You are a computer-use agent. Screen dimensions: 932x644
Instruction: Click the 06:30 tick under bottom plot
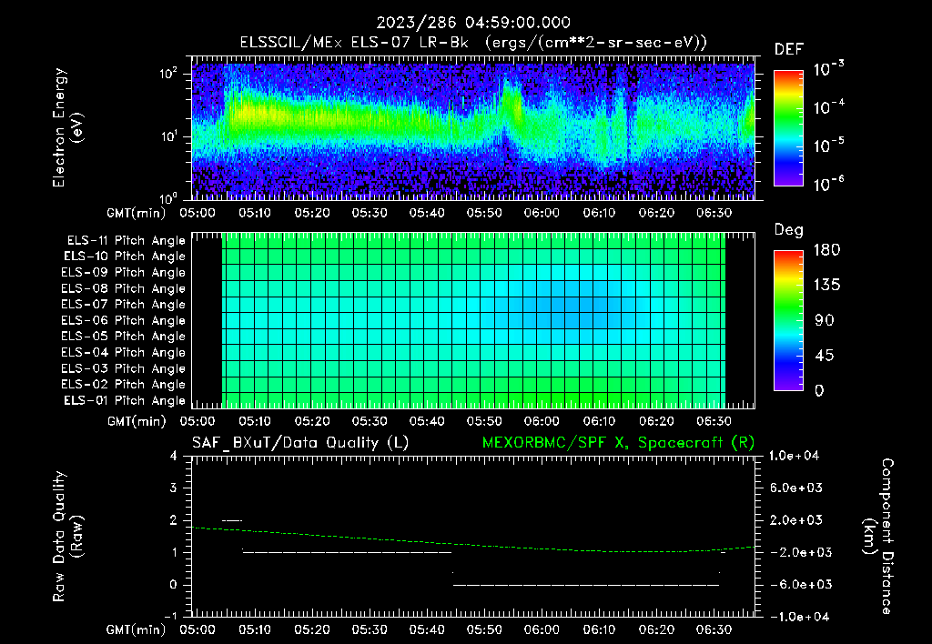(x=714, y=629)
